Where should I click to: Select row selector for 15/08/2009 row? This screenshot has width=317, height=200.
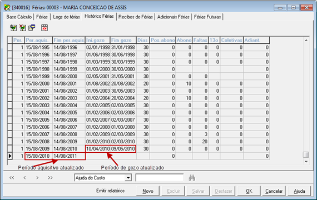click(x=9, y=149)
